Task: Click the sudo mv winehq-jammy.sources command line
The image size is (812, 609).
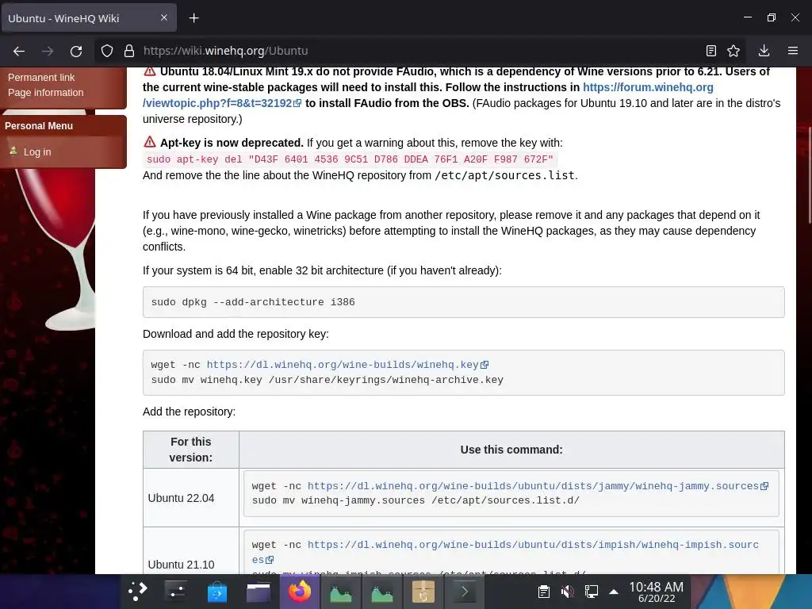Action: point(416,500)
